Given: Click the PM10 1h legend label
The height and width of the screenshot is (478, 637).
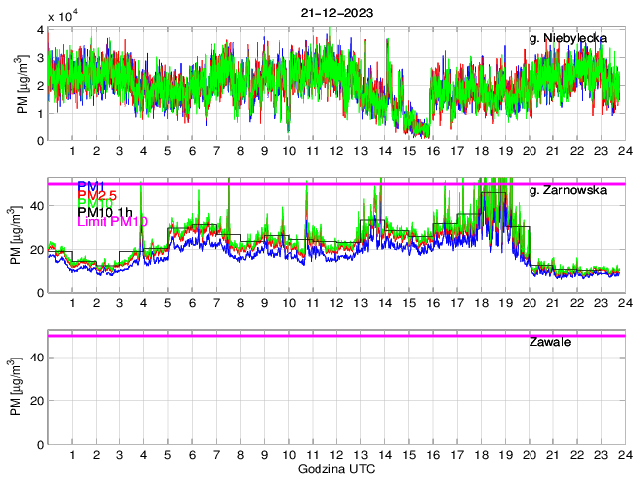Looking at the screenshot, I should coord(105,212).
